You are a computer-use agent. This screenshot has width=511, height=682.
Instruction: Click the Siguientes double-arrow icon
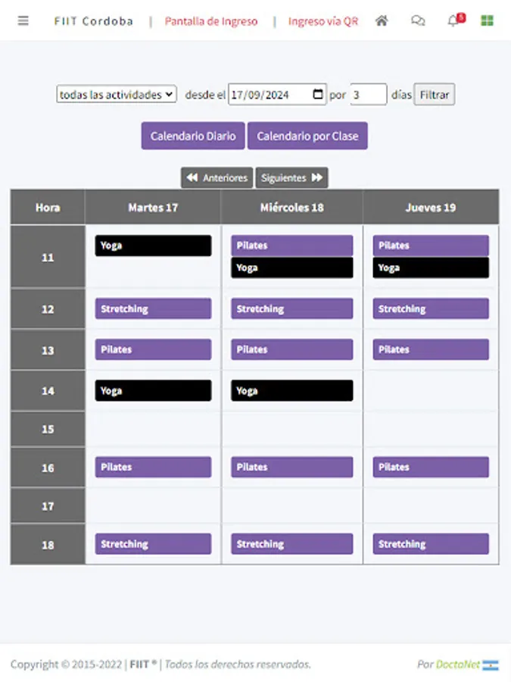(318, 177)
